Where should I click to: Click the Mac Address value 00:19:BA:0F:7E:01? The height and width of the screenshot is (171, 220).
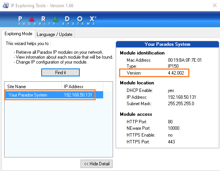point(184,60)
